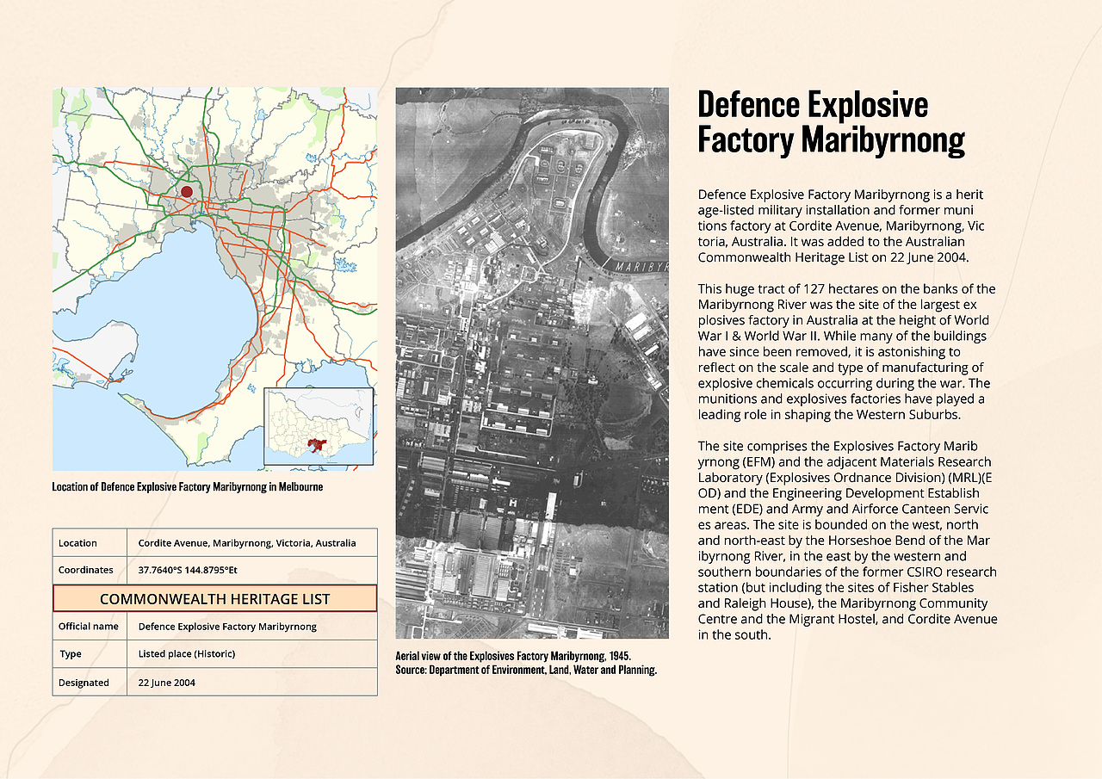This screenshot has height=779, width=1102.
Task: Click the 'Official name' table label
Action: [x=89, y=626]
